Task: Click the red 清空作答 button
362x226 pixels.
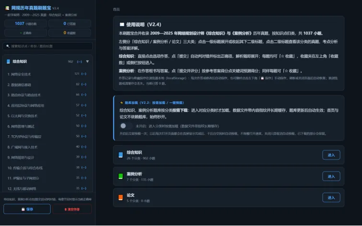Action: (x=72, y=209)
